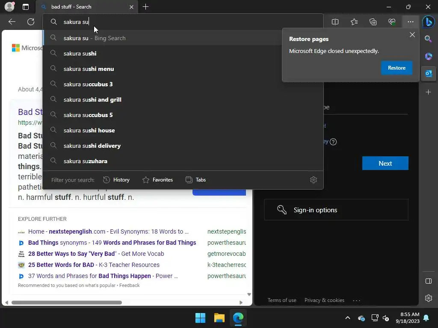Image resolution: width=438 pixels, height=328 pixels.
Task: Open File Explorer from taskbar
Action: coord(219,318)
